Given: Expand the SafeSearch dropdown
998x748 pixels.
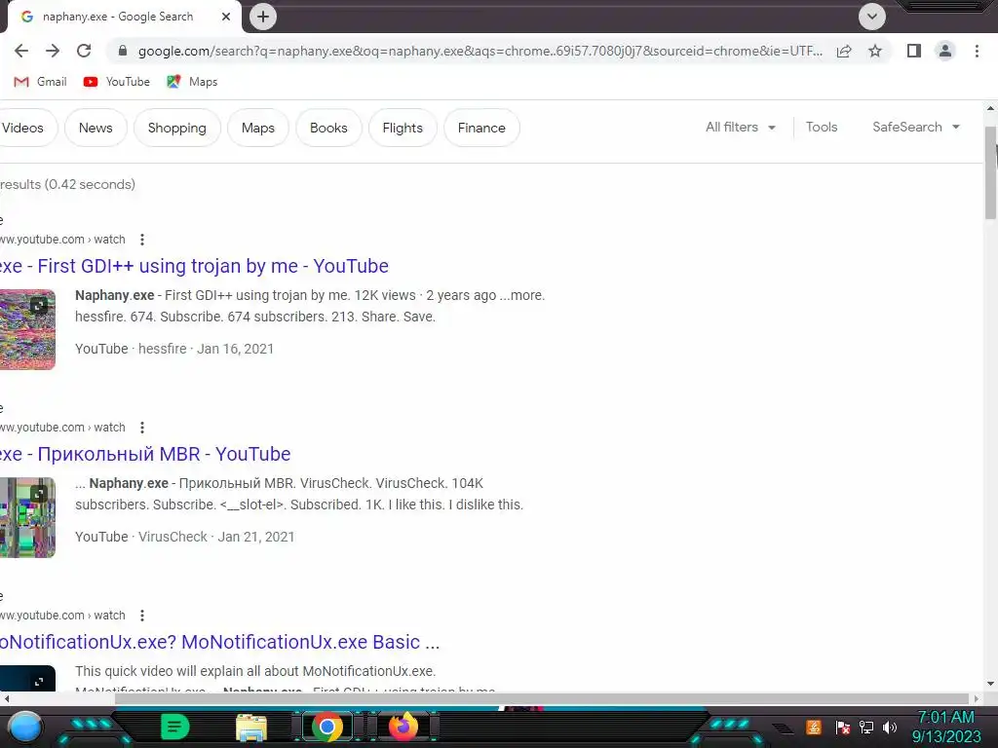Looking at the screenshot, I should (x=915, y=128).
